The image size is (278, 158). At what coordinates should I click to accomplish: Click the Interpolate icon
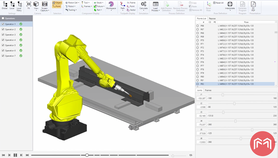click(230, 4)
